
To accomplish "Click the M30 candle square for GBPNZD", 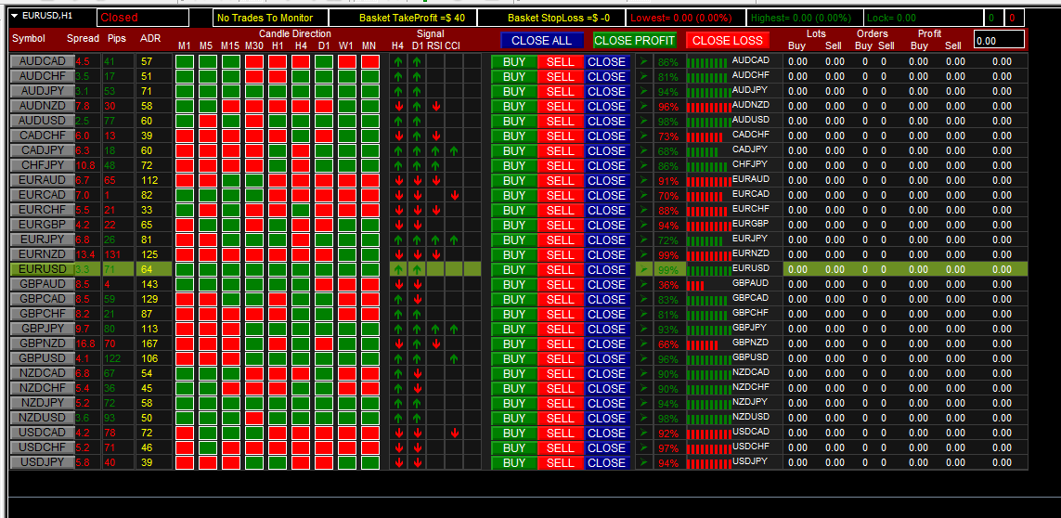I will 254,344.
